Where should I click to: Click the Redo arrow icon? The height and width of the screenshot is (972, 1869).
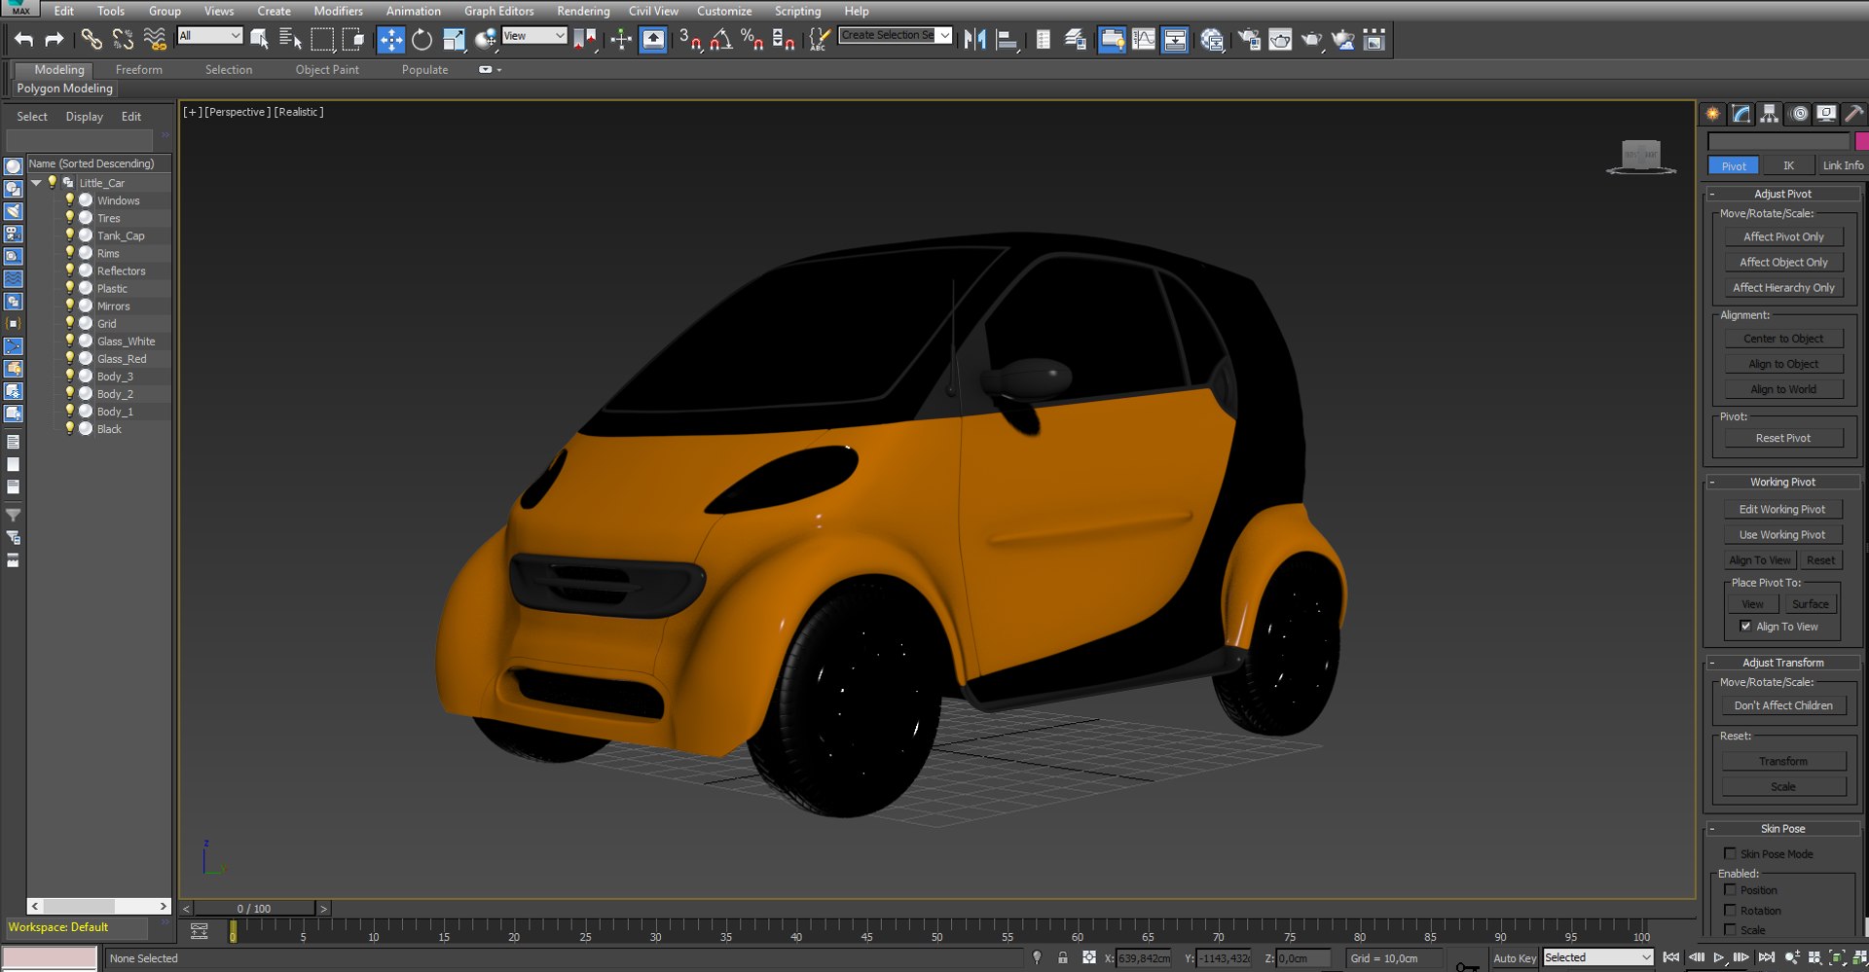point(55,39)
